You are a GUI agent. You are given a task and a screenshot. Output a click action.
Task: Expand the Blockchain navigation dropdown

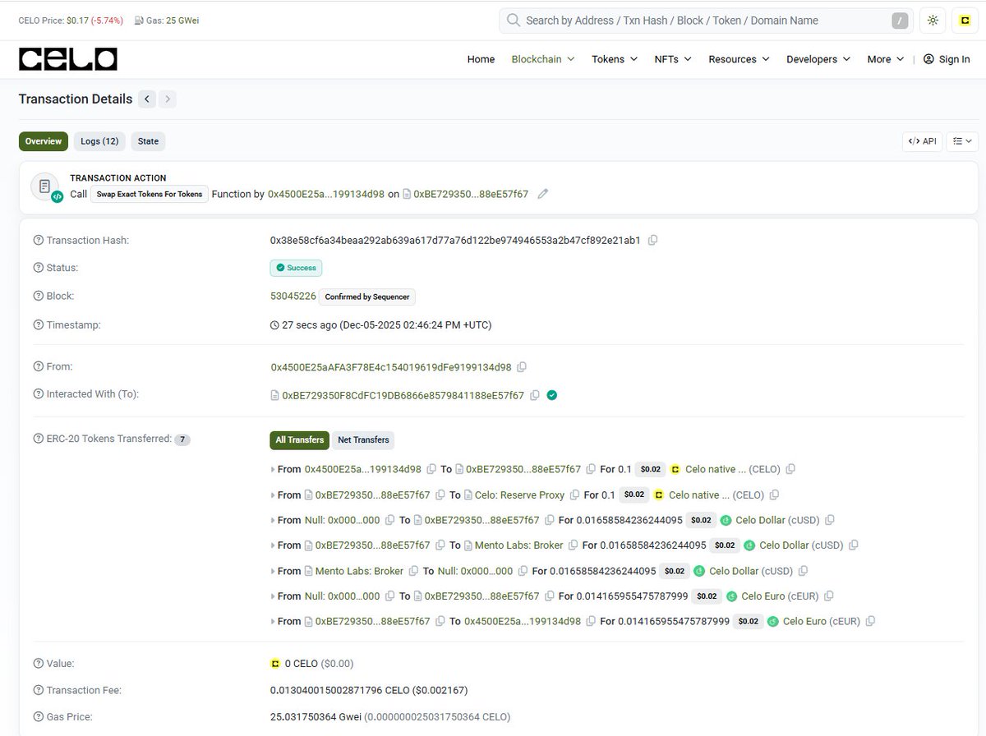(x=542, y=59)
